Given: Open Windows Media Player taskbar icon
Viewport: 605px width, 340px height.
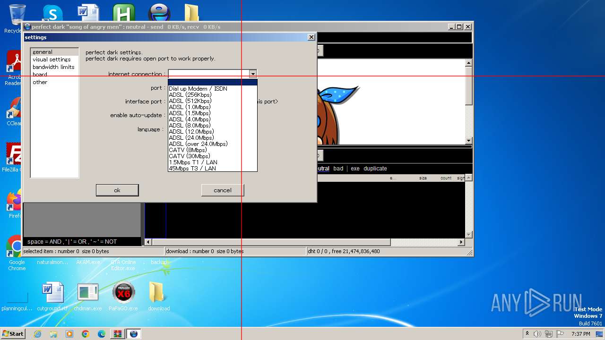Looking at the screenshot, I should click(x=69, y=334).
